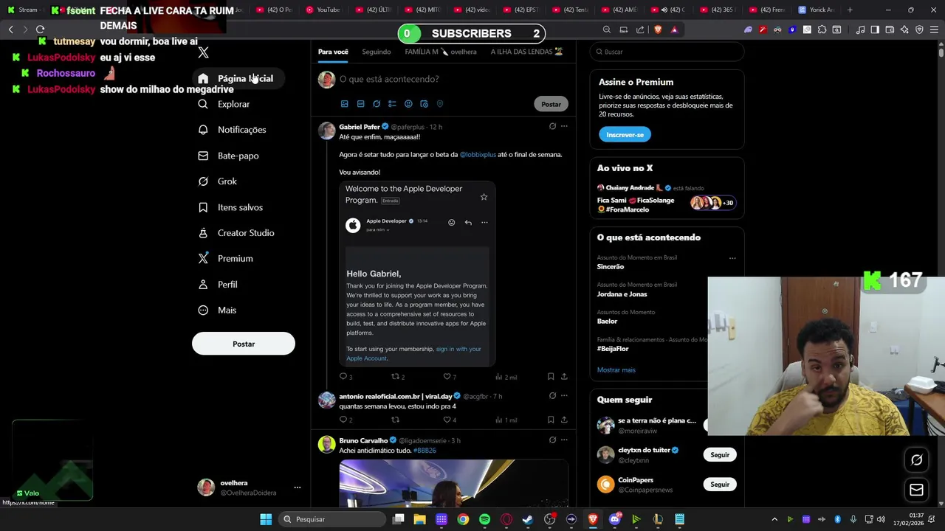Open the Jordana e Jonas trending topic

(622, 294)
